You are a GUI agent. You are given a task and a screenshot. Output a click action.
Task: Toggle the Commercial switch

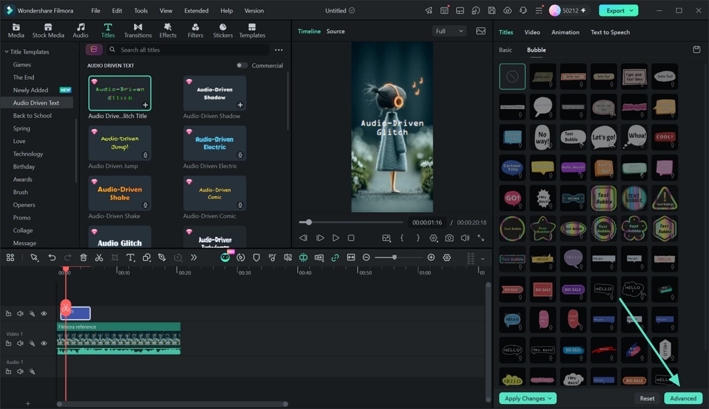point(242,65)
